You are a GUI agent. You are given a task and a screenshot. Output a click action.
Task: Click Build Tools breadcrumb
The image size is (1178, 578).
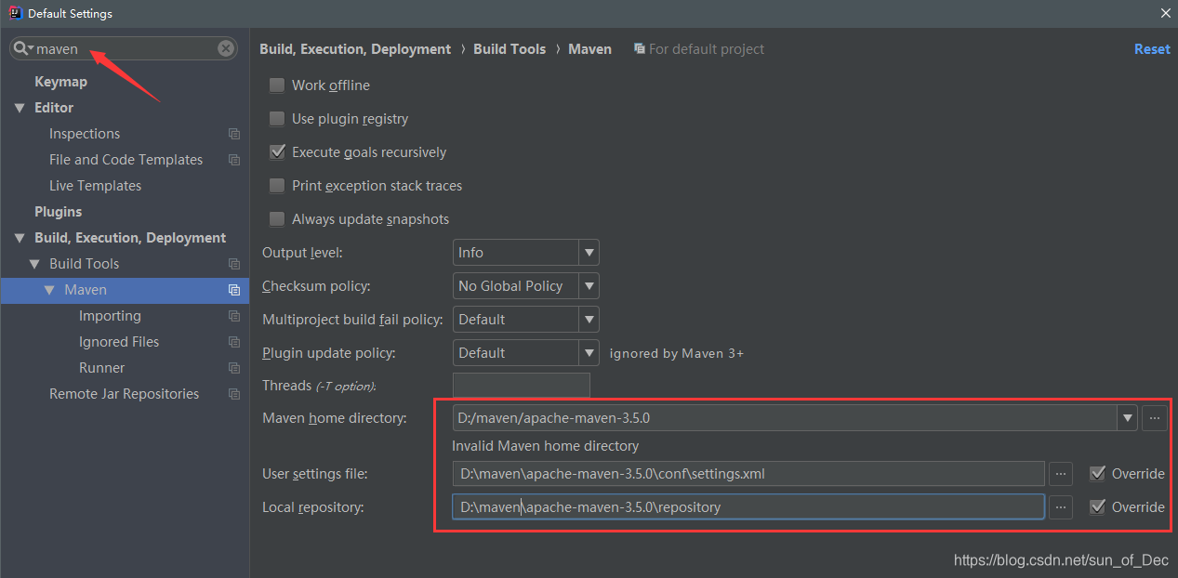click(510, 49)
